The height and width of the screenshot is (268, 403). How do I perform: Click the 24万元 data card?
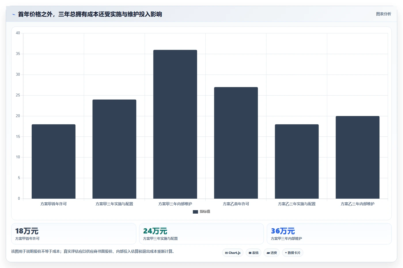[201, 234]
